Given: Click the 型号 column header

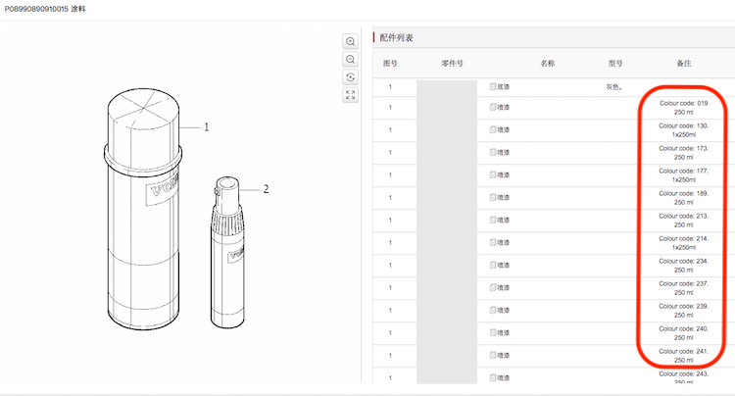Looking at the screenshot, I should tap(615, 64).
